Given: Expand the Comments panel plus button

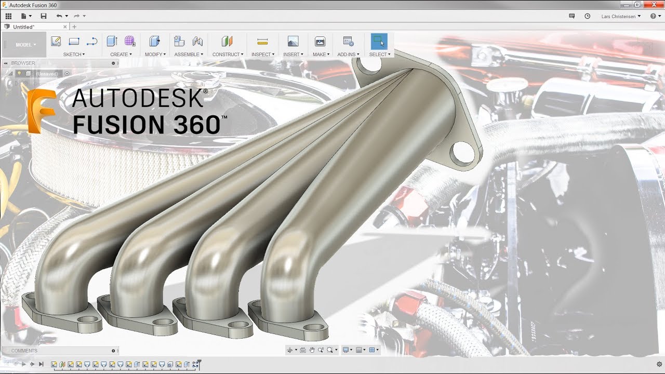Looking at the screenshot, I should 113,351.
